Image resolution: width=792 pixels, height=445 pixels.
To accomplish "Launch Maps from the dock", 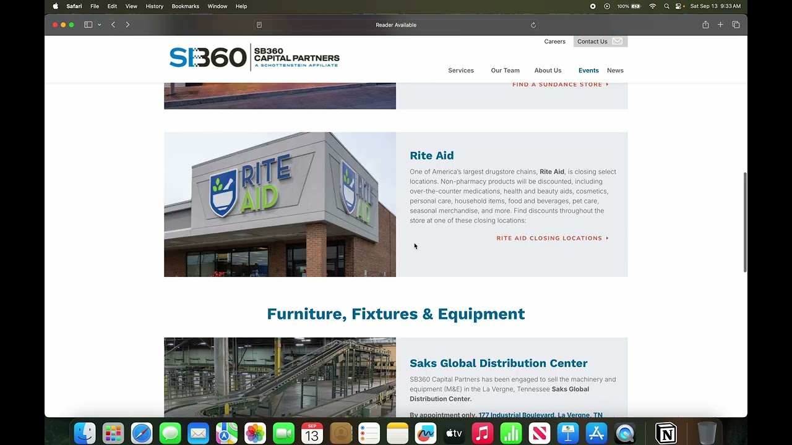I will click(227, 433).
